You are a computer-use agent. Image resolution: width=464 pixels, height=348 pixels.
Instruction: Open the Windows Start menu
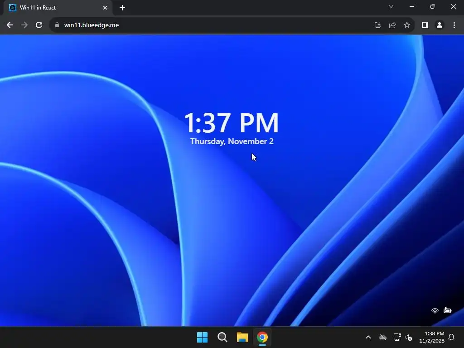[203, 337]
